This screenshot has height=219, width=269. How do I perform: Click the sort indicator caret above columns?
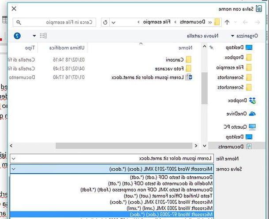tap(141, 44)
